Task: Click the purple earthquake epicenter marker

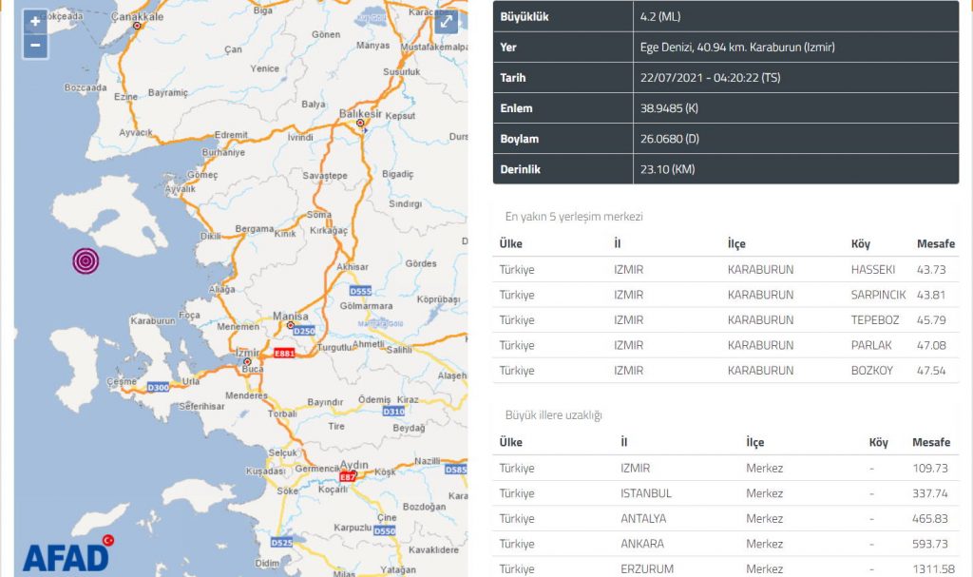Action: coord(86,260)
